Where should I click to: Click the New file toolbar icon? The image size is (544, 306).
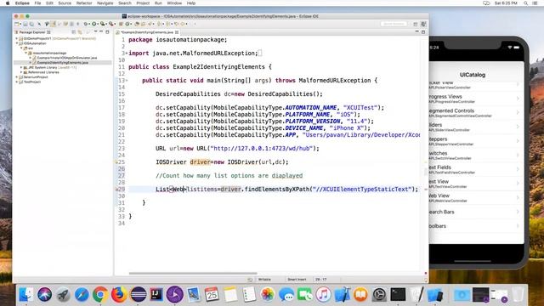click(x=16, y=24)
